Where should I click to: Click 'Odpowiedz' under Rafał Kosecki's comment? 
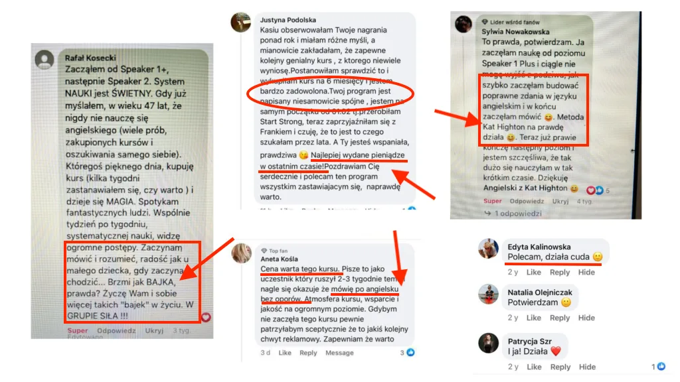coord(116,330)
